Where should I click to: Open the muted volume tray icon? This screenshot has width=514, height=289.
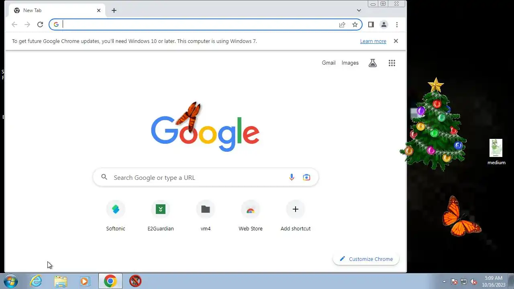(474, 281)
